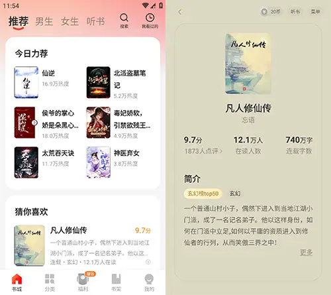The image size is (331, 295).
Task: Tap the 听书 button on the detail page
Action: click(295, 11)
